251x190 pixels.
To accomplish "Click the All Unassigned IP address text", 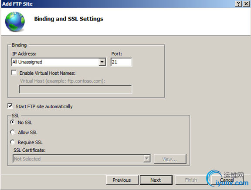I will (27, 62).
